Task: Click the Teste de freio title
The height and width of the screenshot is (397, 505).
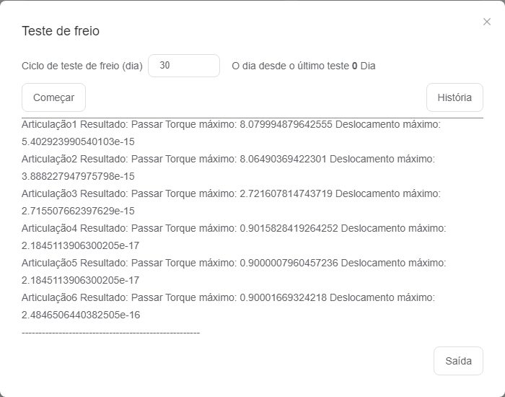Action: click(x=61, y=31)
